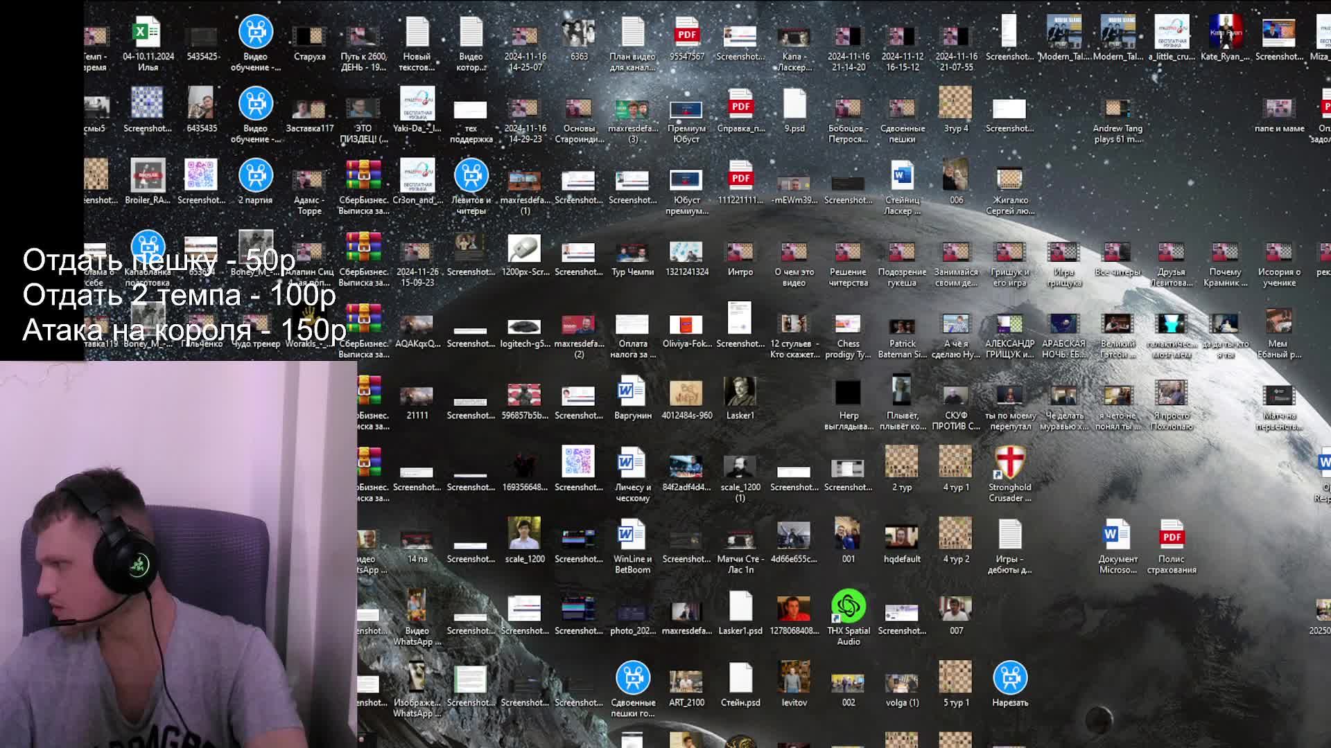Viewport: 1331px width, 748px height.
Task: Open the Stronghold Crusader shortcut
Action: pos(1009,463)
